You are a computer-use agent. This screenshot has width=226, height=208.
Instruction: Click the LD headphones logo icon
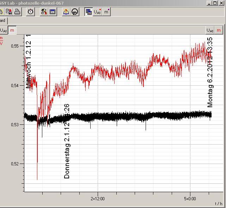[75, 12]
